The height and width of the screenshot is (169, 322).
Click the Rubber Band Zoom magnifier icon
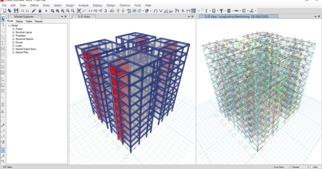click(53, 11)
